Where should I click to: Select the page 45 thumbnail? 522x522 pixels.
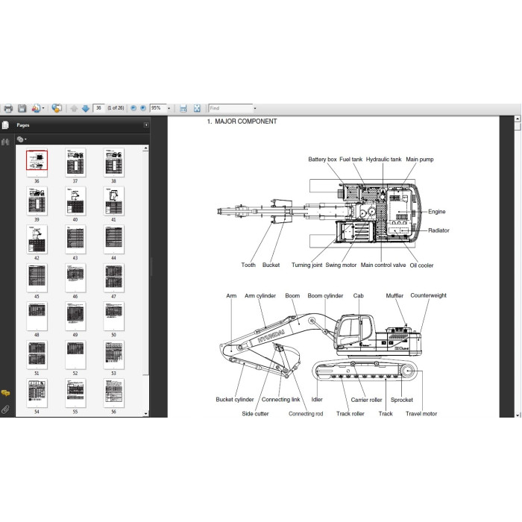[x=37, y=278]
